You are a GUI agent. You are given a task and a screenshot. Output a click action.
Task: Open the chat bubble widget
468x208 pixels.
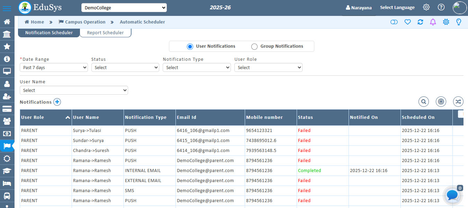pos(452,195)
